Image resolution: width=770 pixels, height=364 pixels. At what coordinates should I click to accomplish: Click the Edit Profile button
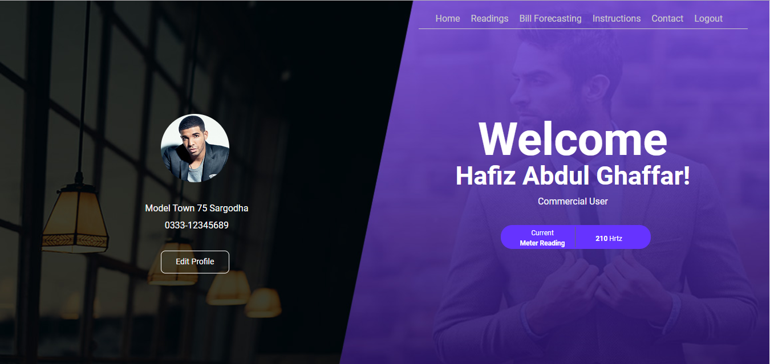pyautogui.click(x=195, y=262)
